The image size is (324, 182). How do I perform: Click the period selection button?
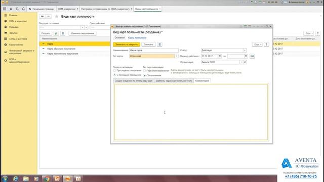pos(252,56)
